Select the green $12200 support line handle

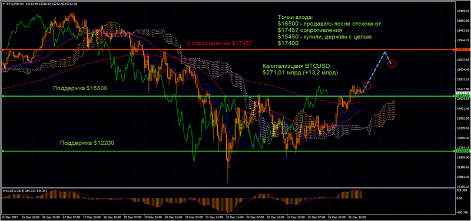(x=2, y=151)
